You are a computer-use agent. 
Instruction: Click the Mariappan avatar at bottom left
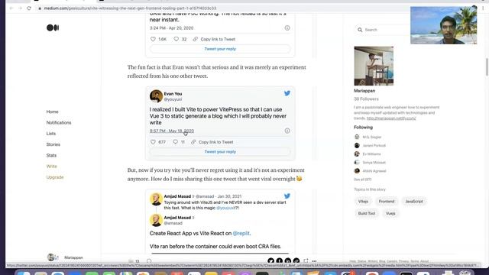click(52, 257)
